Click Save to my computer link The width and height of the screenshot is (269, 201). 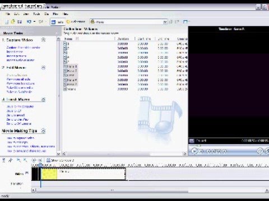click(x=20, y=107)
